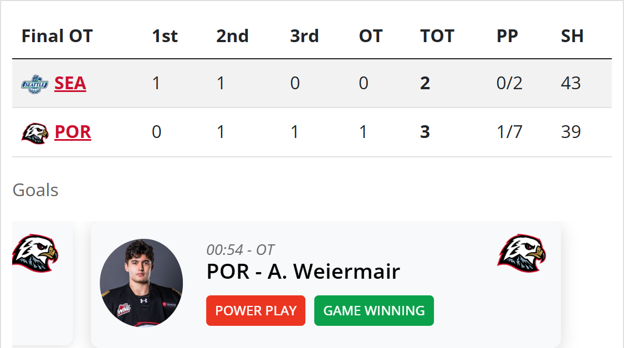Click the 3rd period column header
Image resolution: width=624 pixels, height=348 pixels.
[304, 36]
